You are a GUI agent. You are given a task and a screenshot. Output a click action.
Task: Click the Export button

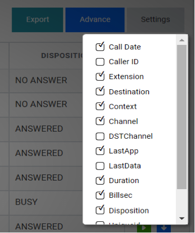coord(37,20)
